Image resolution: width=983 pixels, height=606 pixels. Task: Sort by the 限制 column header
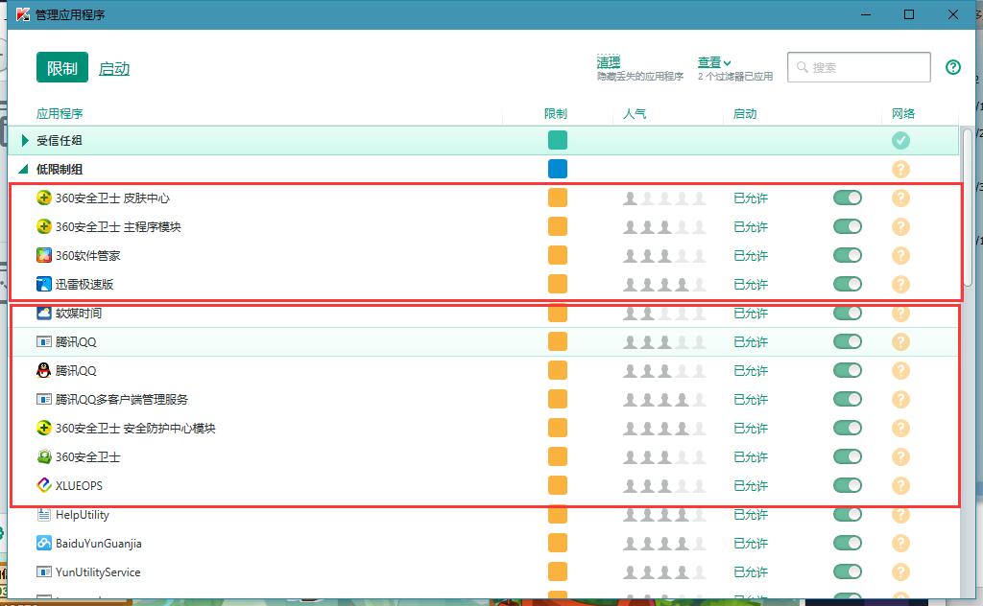[556, 113]
